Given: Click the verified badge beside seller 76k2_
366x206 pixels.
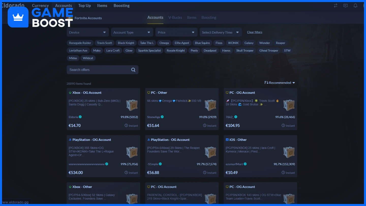Looking at the screenshot, I should coord(236,117).
